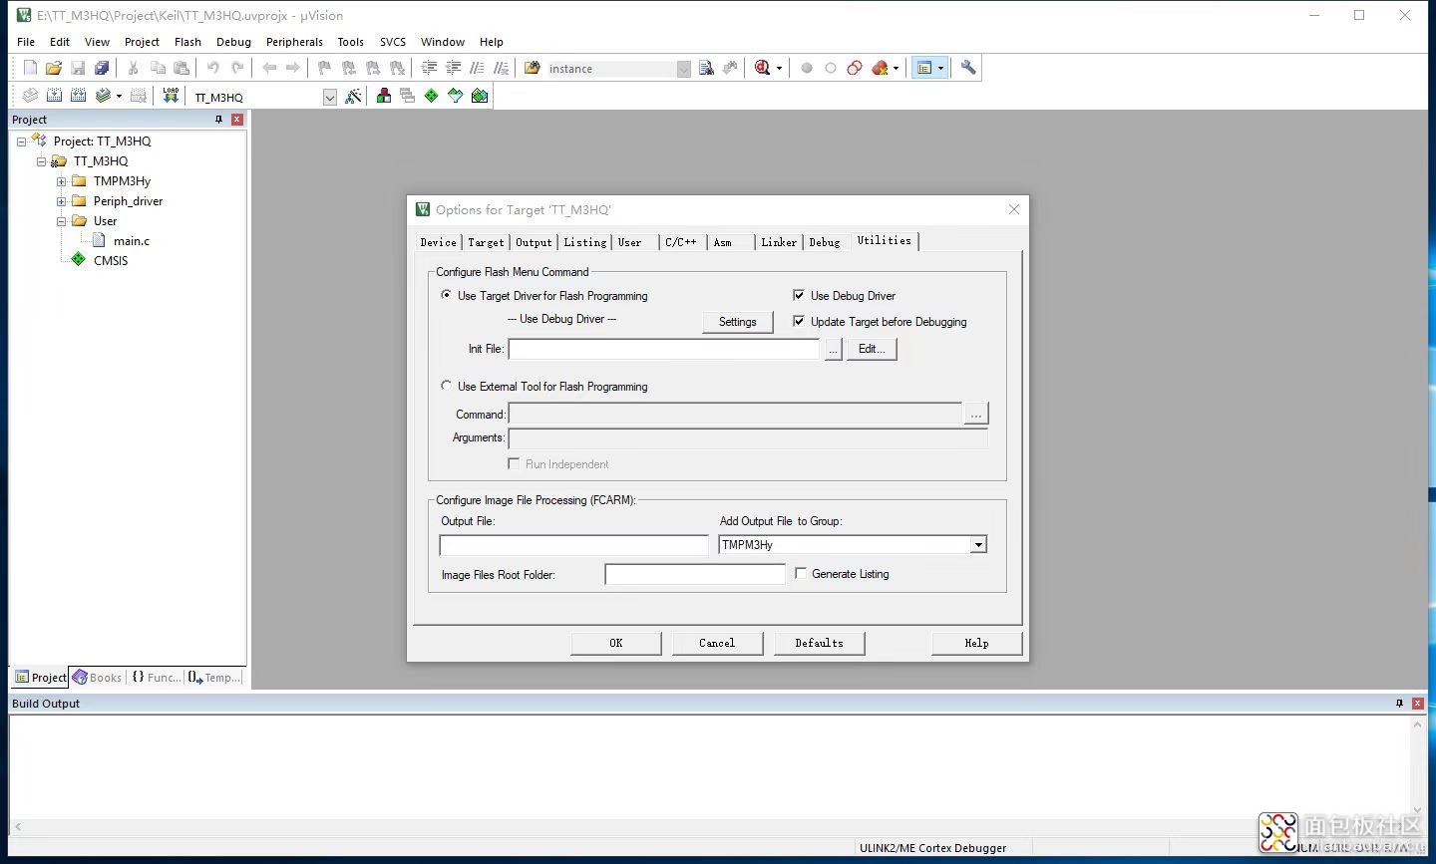Screen dimensions: 1436x864
Task: Expand the Periph_driver group
Action: [x=61, y=201]
